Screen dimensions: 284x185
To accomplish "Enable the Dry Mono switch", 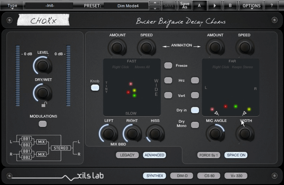I will (195, 125).
